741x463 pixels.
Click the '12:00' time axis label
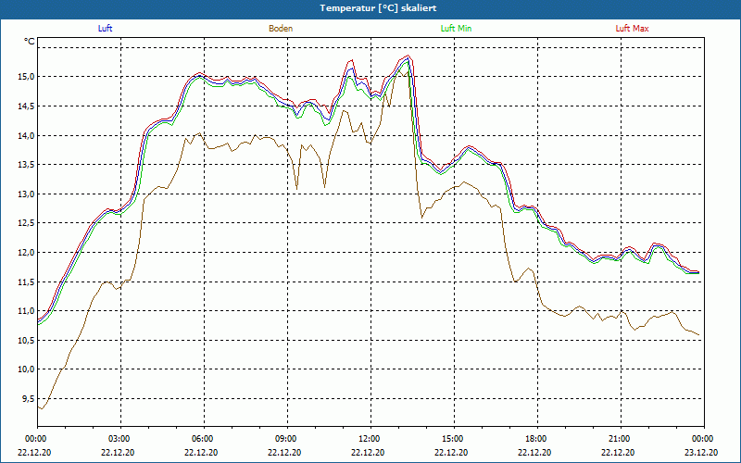[370, 439]
